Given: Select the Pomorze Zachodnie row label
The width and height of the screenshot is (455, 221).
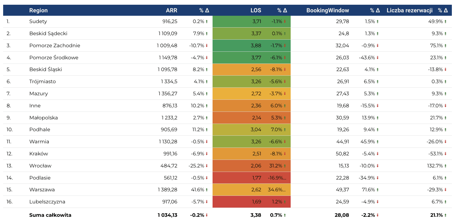Looking at the screenshot, I should pos(55,46).
